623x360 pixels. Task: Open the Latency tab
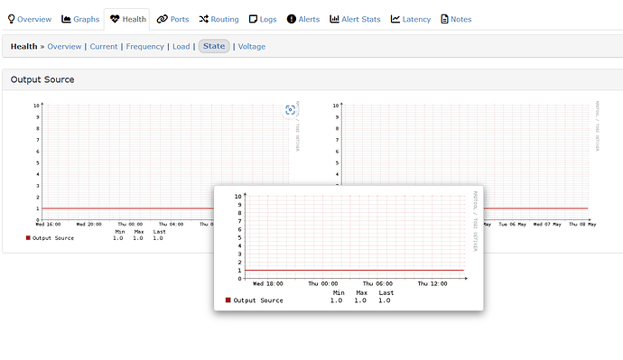(x=411, y=19)
